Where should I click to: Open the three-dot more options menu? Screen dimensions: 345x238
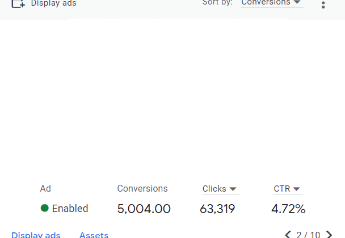coord(323,5)
